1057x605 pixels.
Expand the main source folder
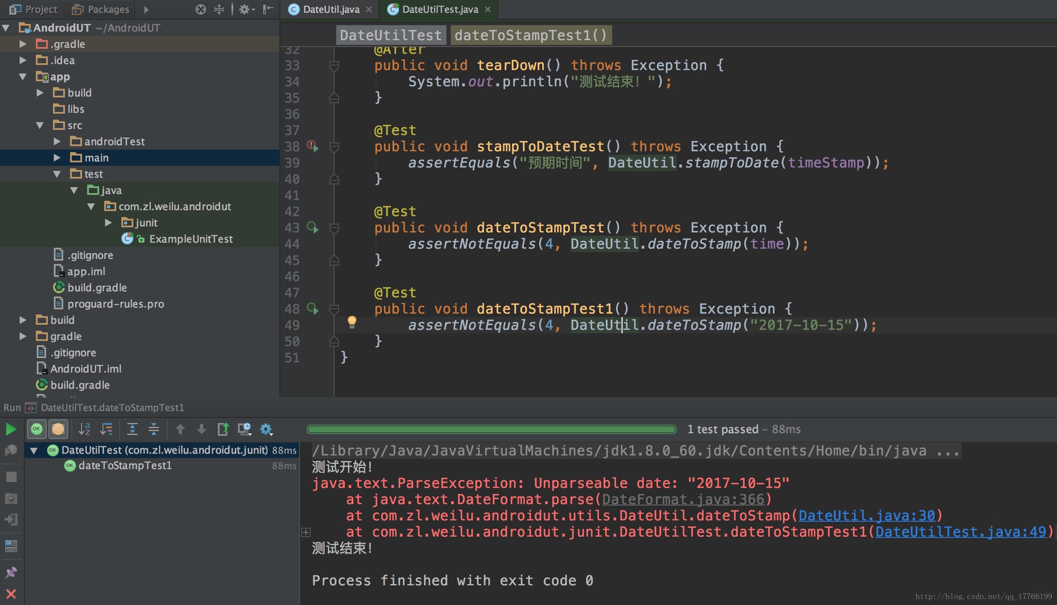coord(57,158)
